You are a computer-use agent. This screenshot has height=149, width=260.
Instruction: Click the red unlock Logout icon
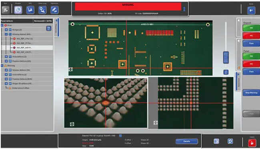[252, 143]
